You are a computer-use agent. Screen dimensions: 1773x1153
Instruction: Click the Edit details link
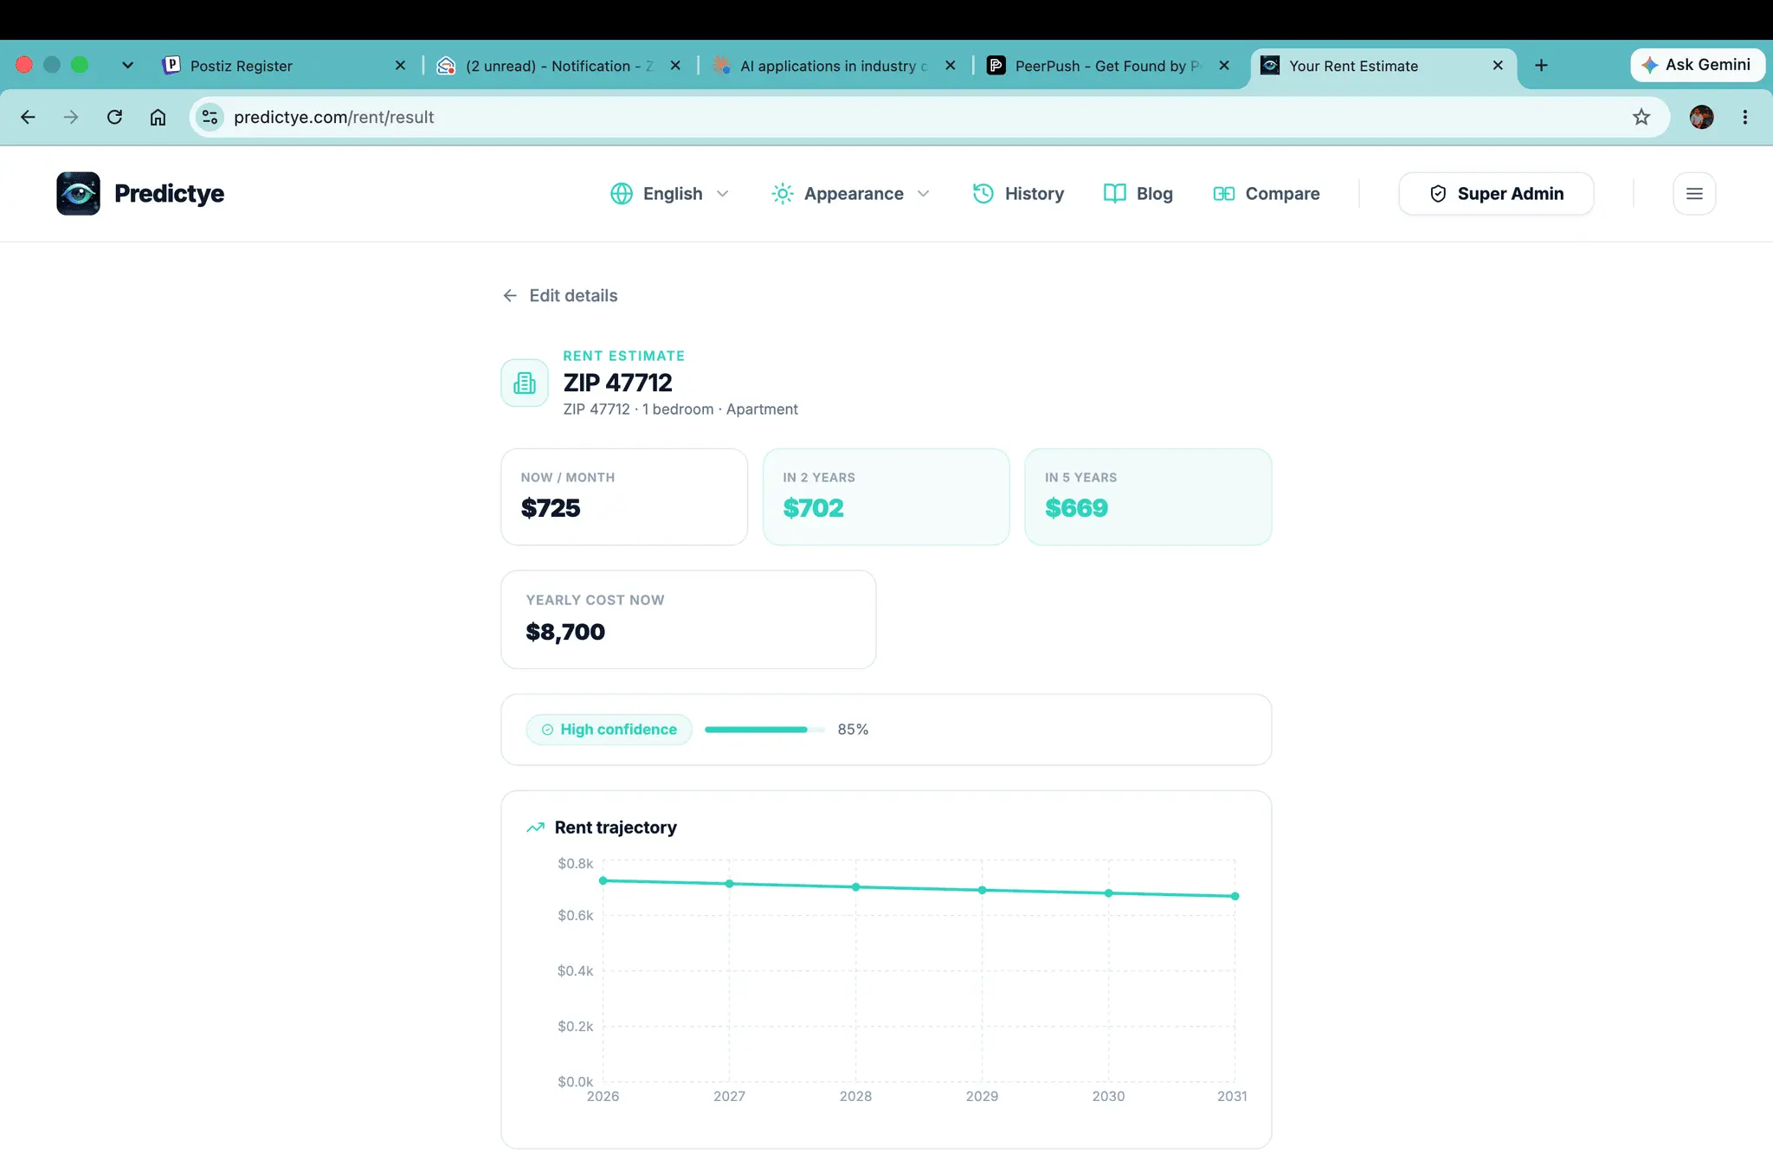(x=560, y=296)
